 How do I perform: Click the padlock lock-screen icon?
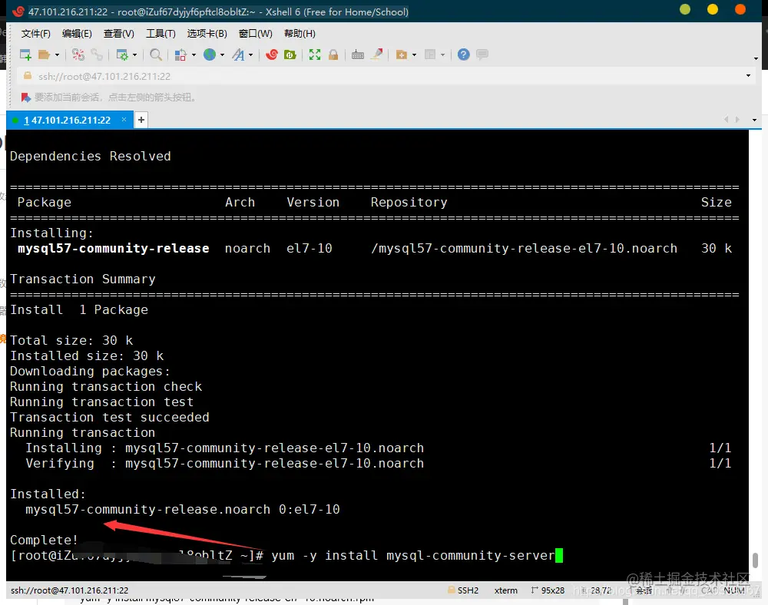tap(333, 55)
